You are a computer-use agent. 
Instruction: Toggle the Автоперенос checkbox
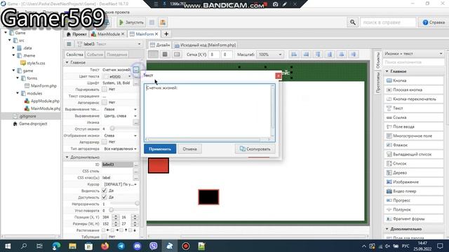(105, 102)
